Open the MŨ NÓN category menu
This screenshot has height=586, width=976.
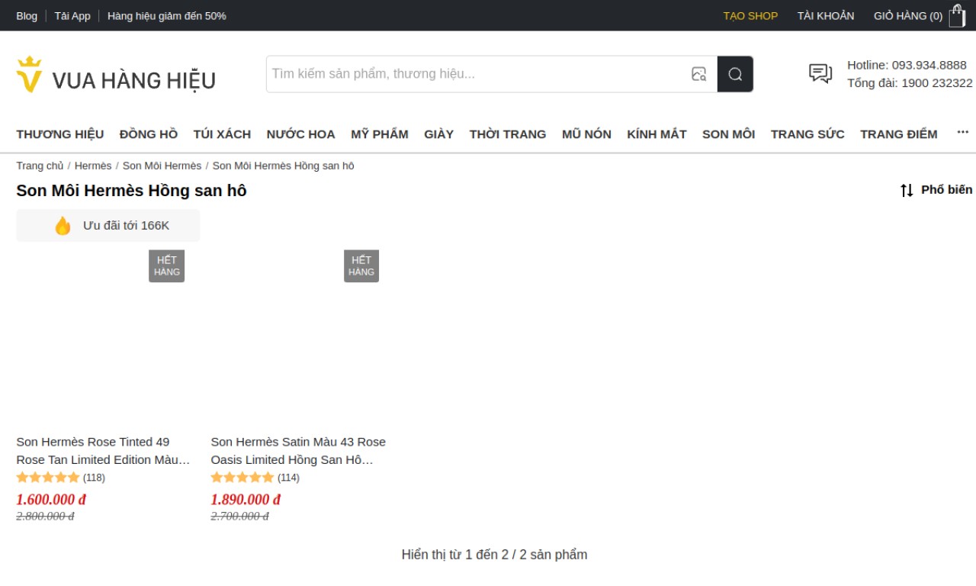click(x=586, y=134)
